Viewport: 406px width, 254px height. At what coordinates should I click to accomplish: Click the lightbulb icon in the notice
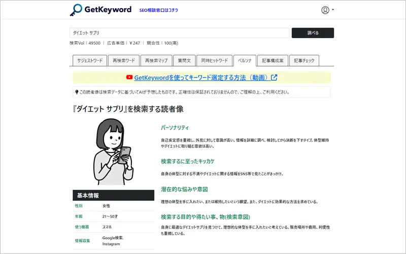click(x=77, y=92)
